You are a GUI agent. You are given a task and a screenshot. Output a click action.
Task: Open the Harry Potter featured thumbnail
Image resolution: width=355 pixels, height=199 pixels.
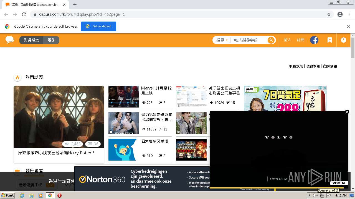(x=59, y=117)
